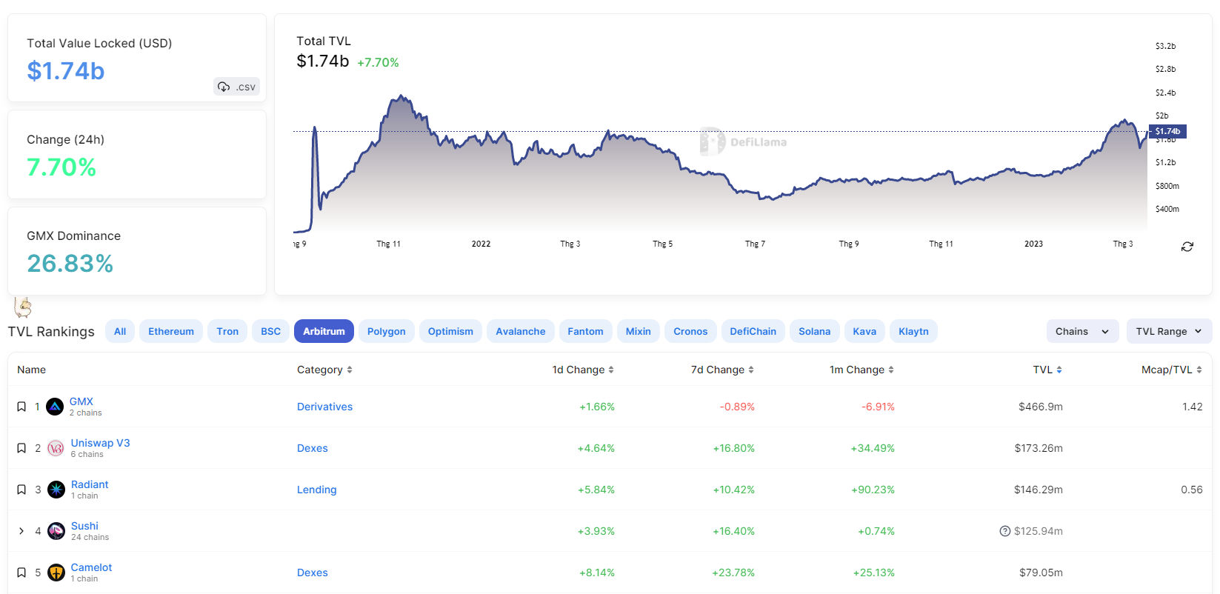Viewport: 1220px width, 594px height.
Task: Click the GMX Dominance 26.83% value
Action: 70,263
